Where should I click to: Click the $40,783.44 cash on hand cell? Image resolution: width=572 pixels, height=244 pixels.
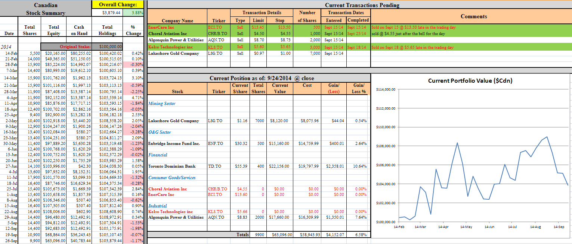(80, 241)
